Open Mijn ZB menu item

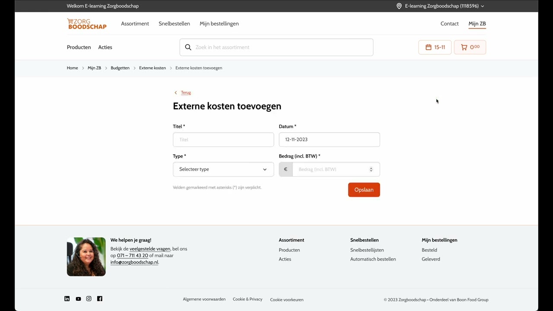coord(477,24)
